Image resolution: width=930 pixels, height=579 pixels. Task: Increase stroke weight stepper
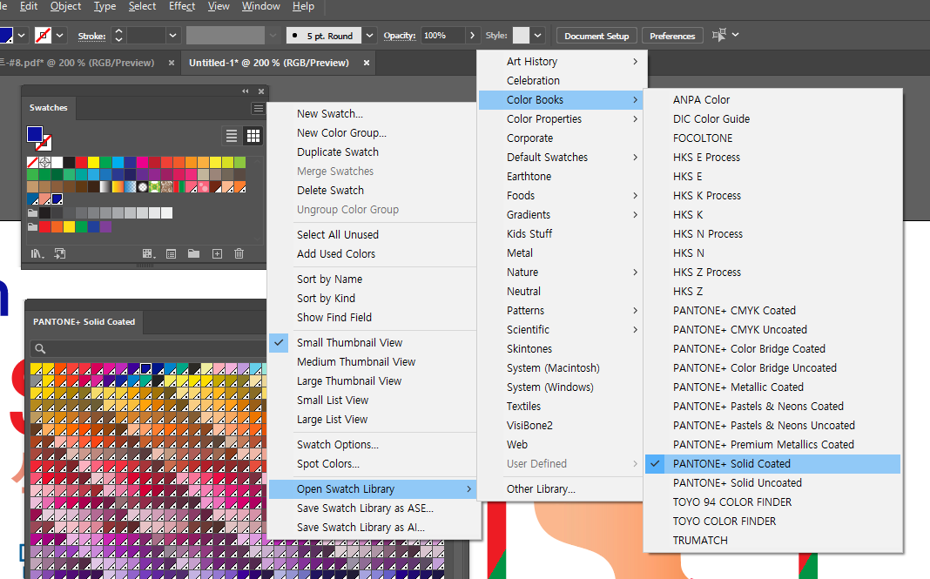tap(118, 30)
